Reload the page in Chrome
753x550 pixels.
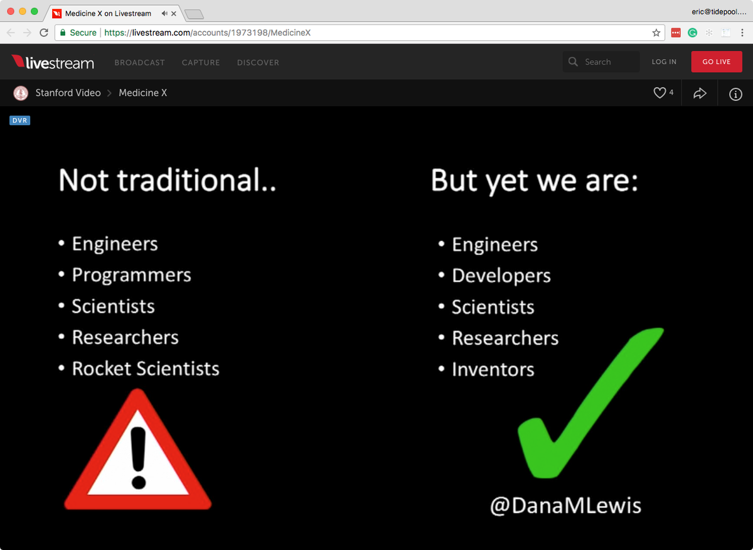[x=44, y=33]
